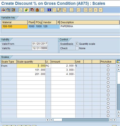Image resolution: width=120 pixels, height=126 pixels.
Task: Click the greyed pencil note toolbar icon
Action: click(42, 10)
